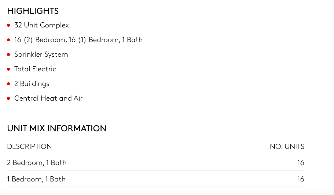Click the "Sprinkler System" highlight text
Image resolution: width=334 pixels, height=195 pixels.
coord(41,55)
